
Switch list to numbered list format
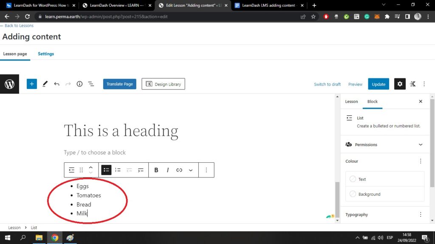pos(118,170)
